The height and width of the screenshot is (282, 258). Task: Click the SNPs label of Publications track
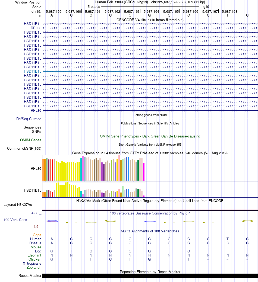click(x=37, y=132)
